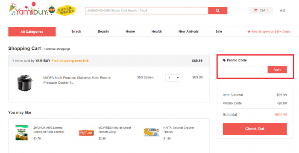Click the Shopping Cart heading
299x153 pixels.
(x=24, y=48)
